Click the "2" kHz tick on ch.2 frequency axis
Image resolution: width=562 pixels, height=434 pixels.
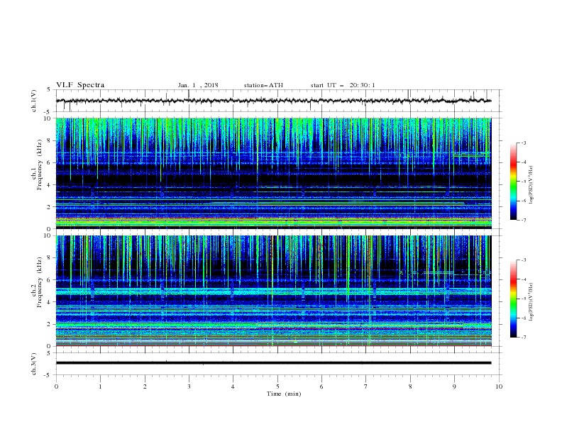pos(50,324)
